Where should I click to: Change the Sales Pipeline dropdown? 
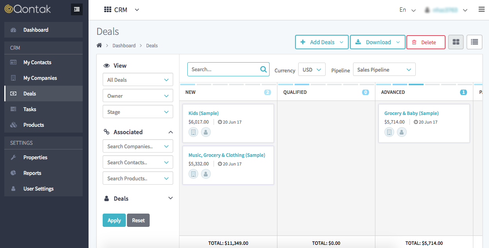coord(384,70)
